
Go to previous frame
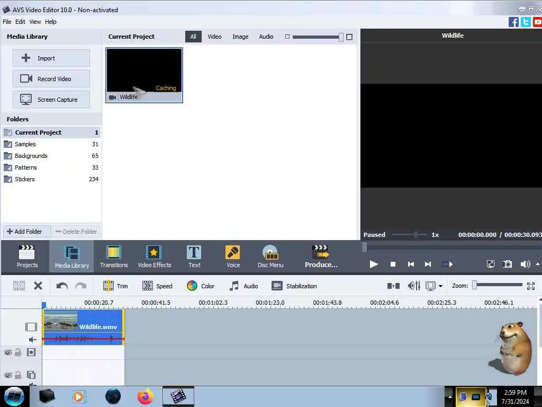[x=411, y=264]
